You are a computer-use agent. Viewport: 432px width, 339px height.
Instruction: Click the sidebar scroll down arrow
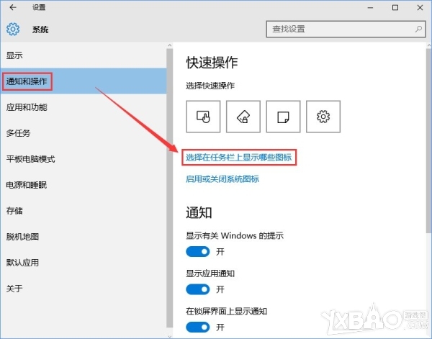(x=169, y=336)
